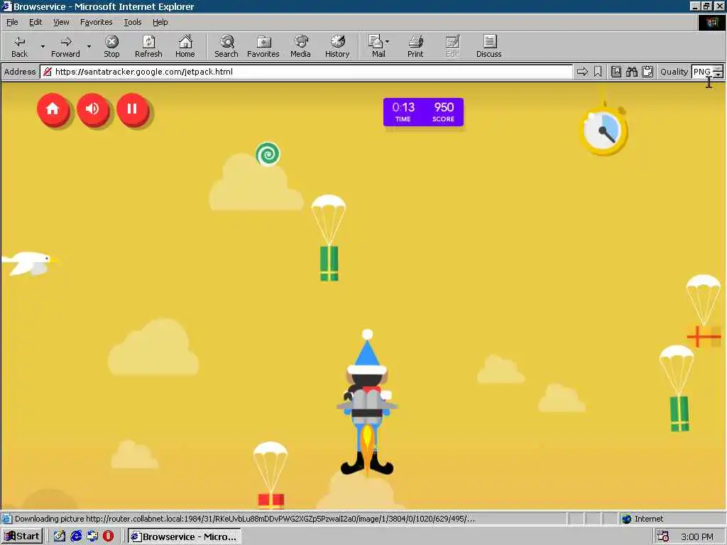
Task: Open the Favorites toolbar pane
Action: click(263, 46)
